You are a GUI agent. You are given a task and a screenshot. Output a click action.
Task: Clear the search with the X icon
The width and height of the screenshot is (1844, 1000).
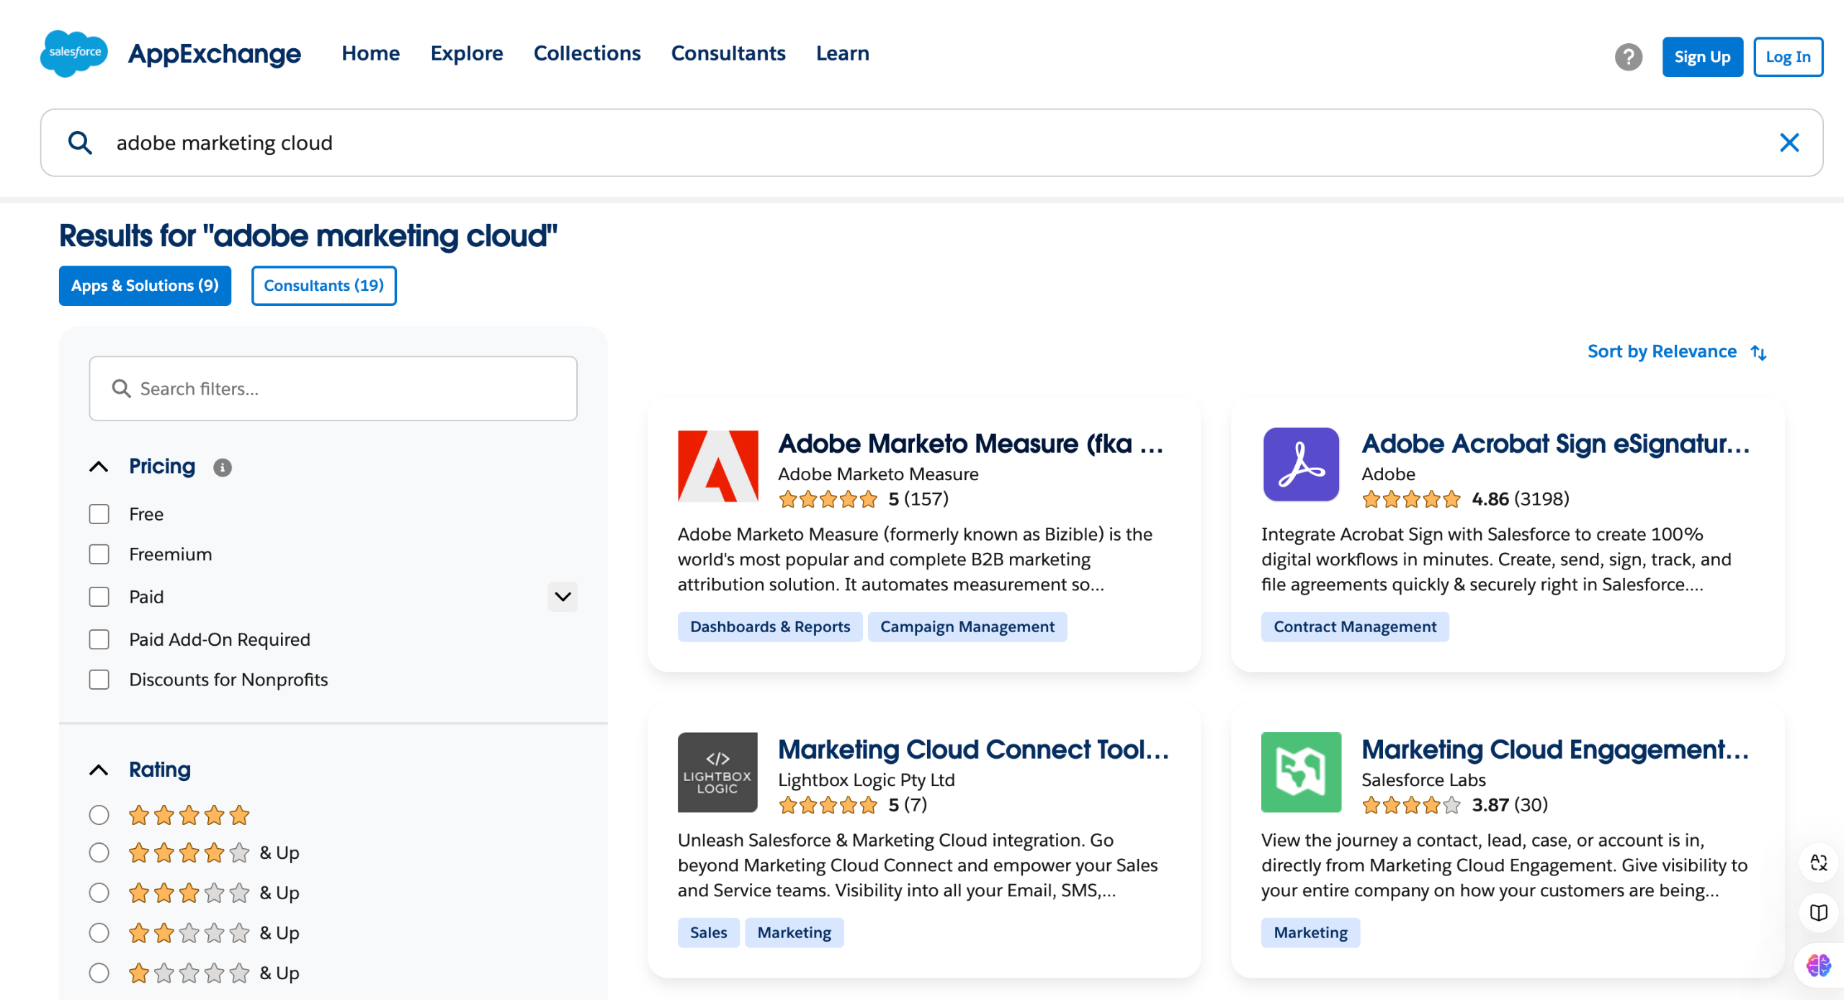coord(1789,143)
